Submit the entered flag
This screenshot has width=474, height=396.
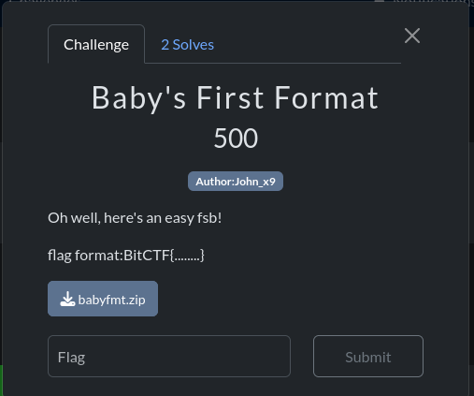[x=368, y=356]
